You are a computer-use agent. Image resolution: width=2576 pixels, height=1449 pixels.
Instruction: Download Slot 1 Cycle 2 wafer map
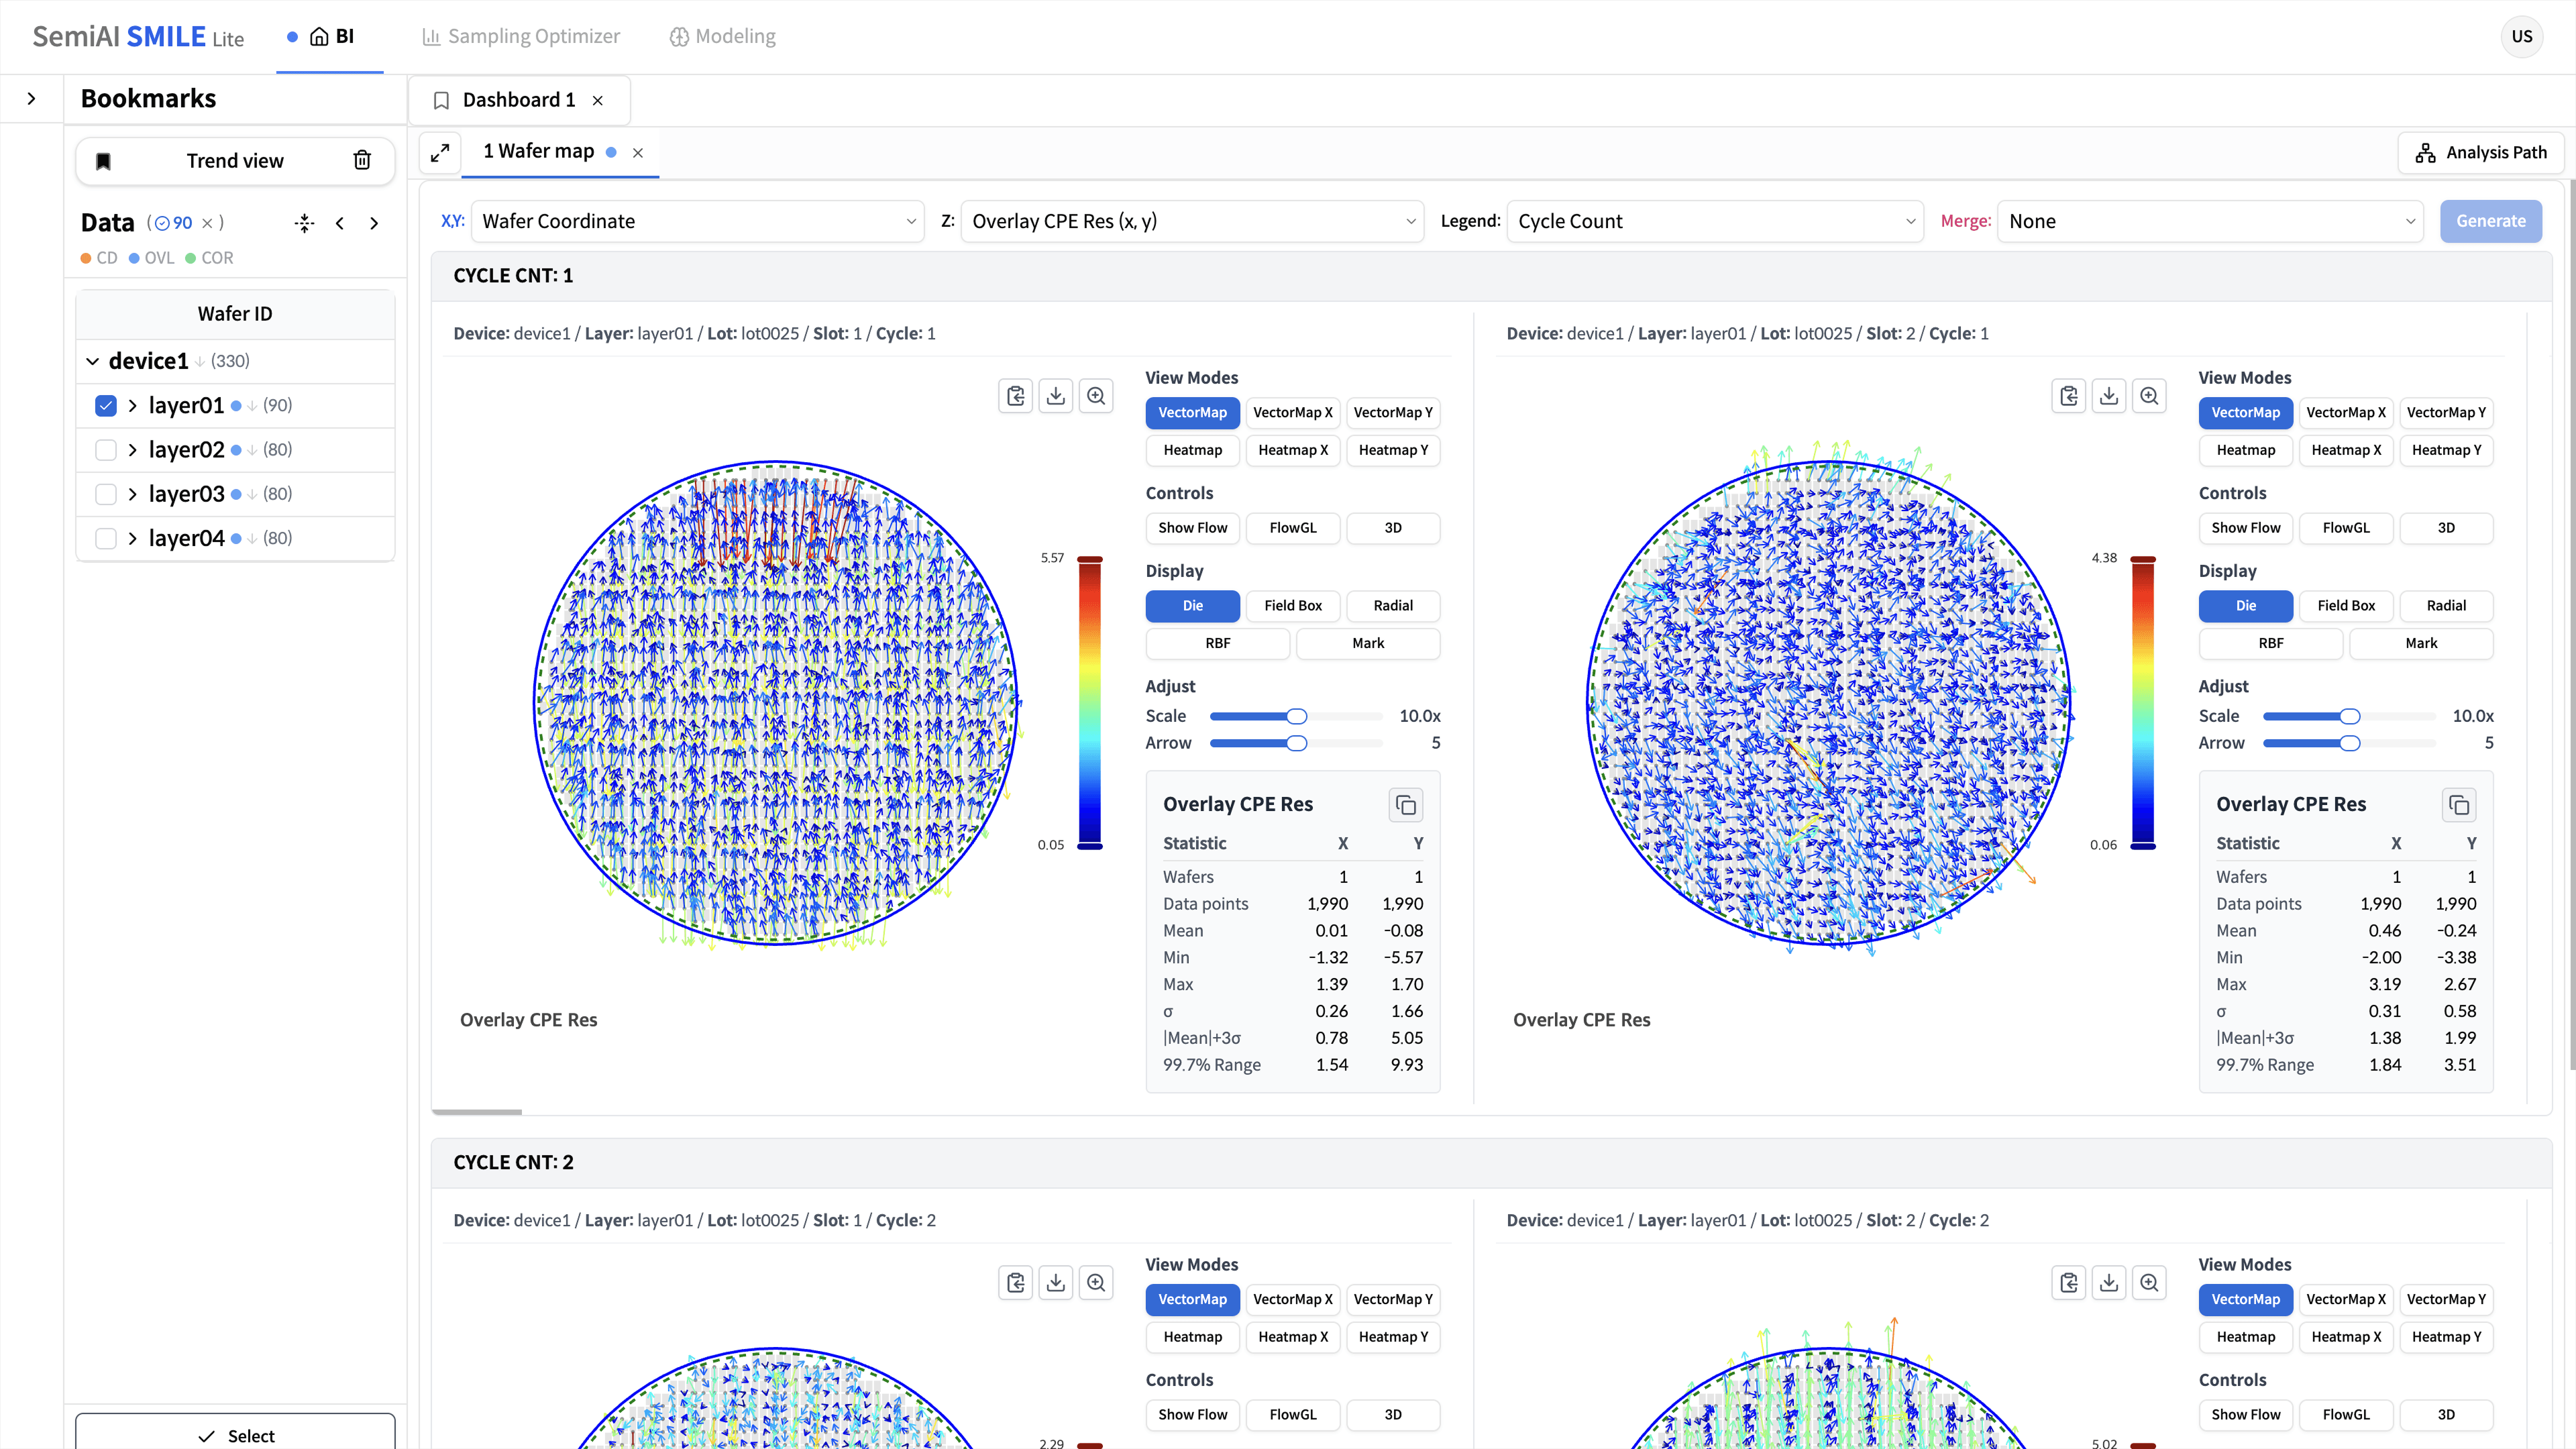pos(1056,1283)
